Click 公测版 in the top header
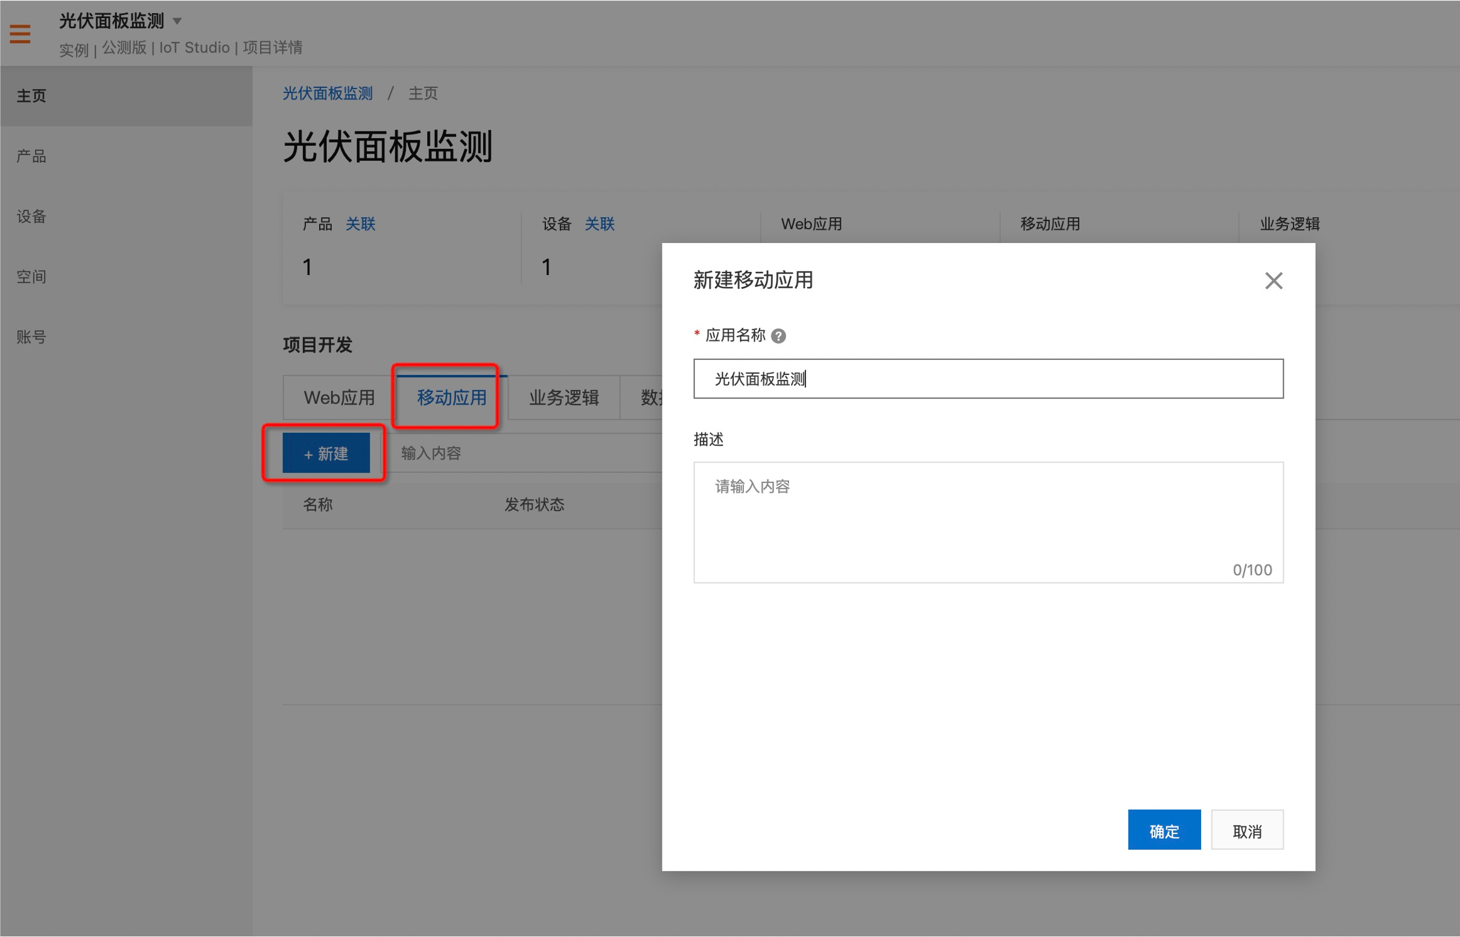The image size is (1460, 937). 124,48
